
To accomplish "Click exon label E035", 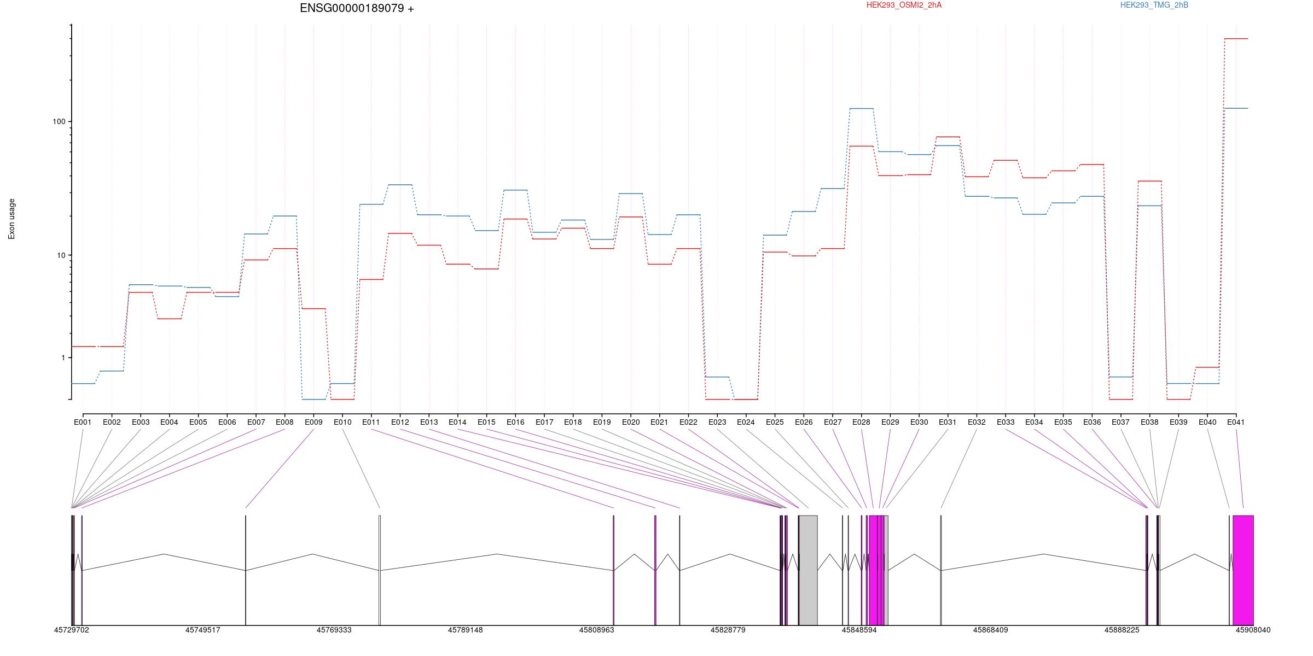I will (1063, 422).
